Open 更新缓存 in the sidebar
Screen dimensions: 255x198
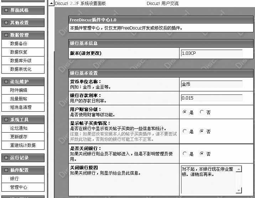pos(19,137)
